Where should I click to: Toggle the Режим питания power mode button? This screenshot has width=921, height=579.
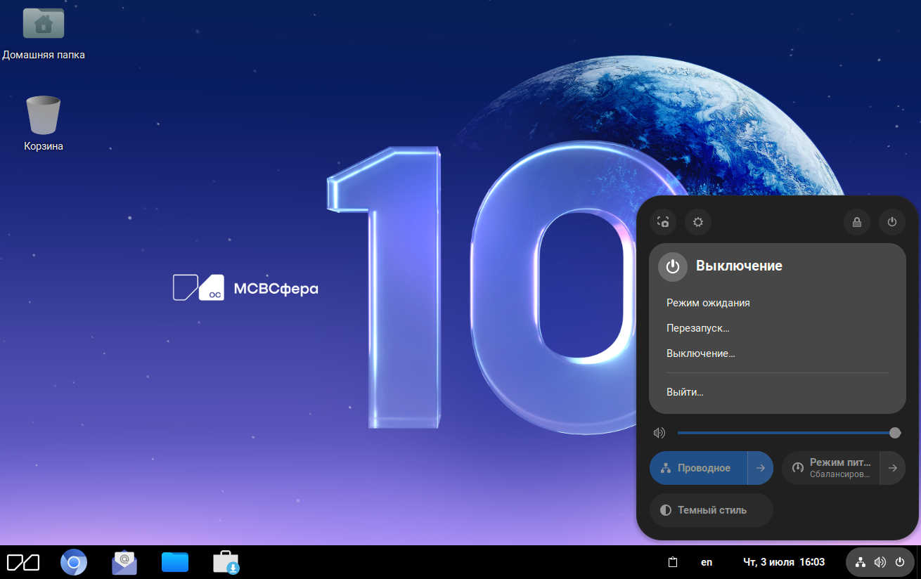(x=831, y=468)
